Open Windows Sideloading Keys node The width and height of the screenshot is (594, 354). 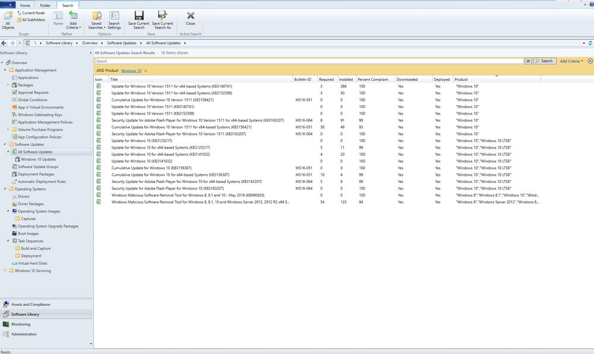coord(40,115)
